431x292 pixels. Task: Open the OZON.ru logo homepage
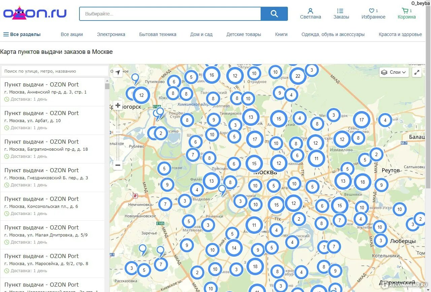[35, 13]
